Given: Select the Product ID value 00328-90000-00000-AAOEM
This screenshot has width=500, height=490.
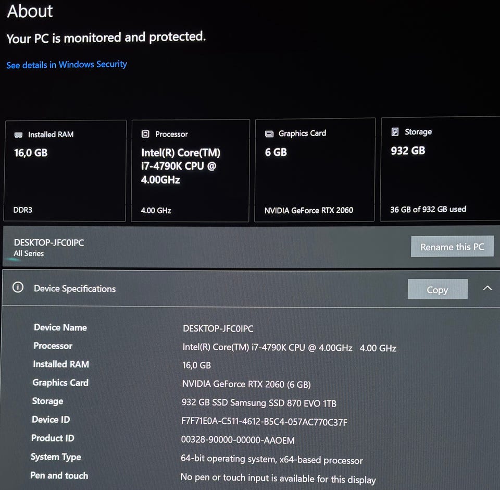Looking at the screenshot, I should (238, 440).
